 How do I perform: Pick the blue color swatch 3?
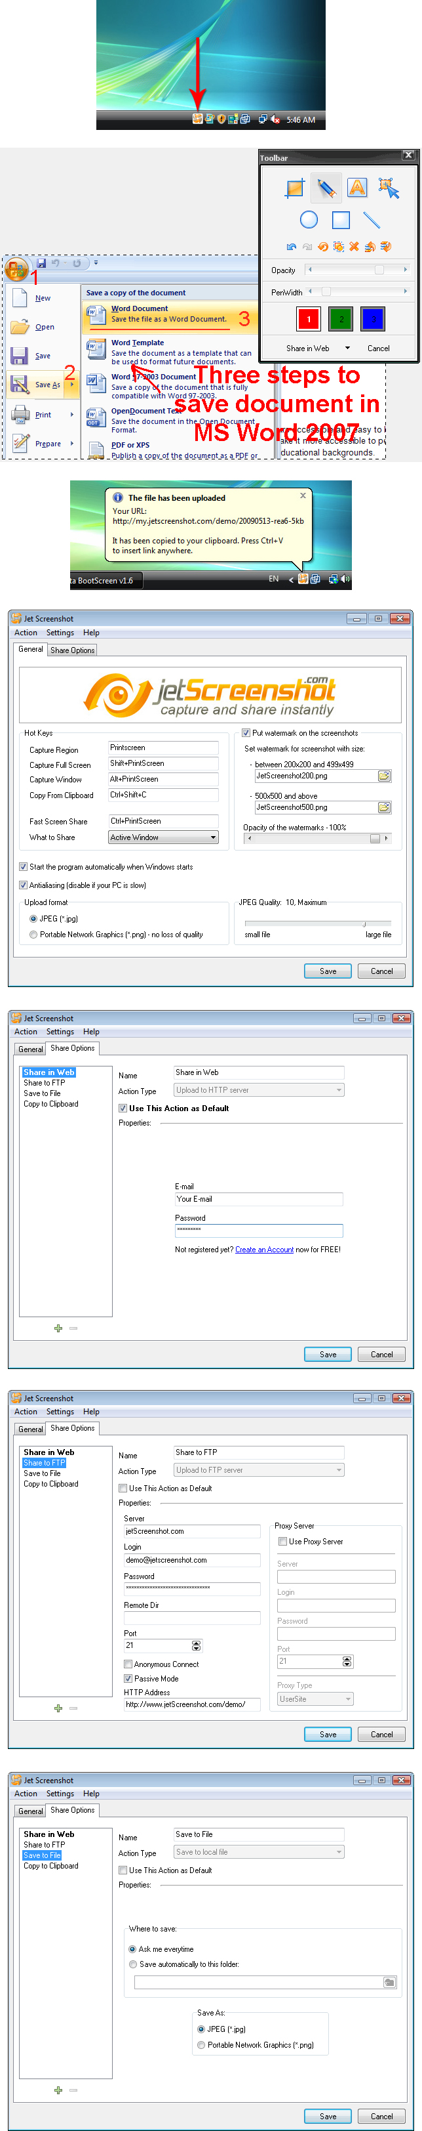click(372, 318)
